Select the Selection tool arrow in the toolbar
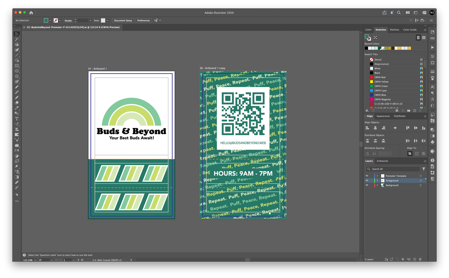This screenshot has height=278, width=449. click(x=17, y=34)
